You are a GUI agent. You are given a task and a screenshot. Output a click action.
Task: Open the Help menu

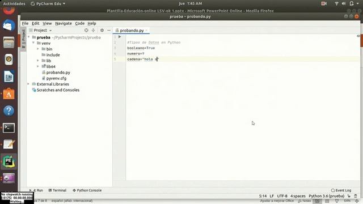pos(92,23)
